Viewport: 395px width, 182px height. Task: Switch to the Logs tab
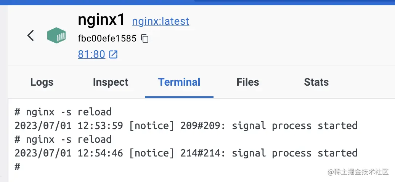42,82
